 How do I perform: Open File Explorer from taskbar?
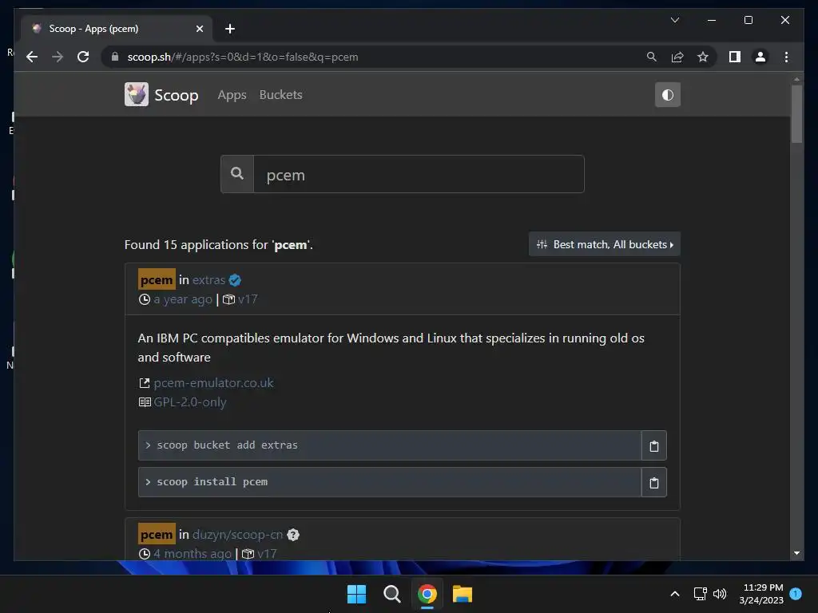pos(463,594)
